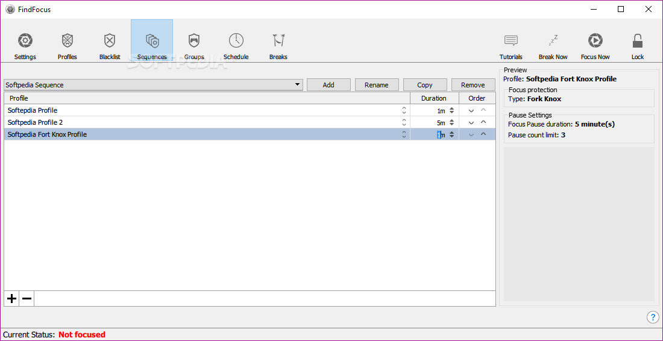Click the Duration column header
The height and width of the screenshot is (341, 663).
(434, 98)
